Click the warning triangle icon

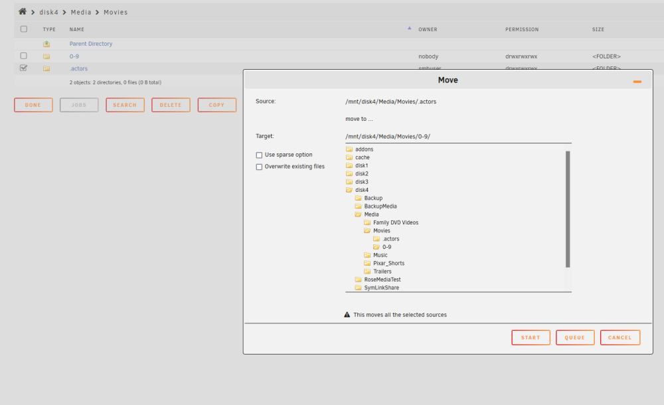pos(347,315)
